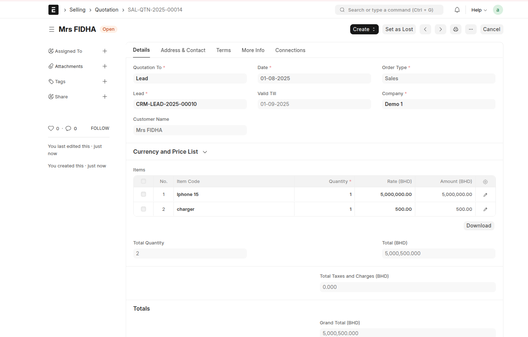This screenshot has height=337, width=528.
Task: Switch to the Address & Contact tab
Action: 183,50
